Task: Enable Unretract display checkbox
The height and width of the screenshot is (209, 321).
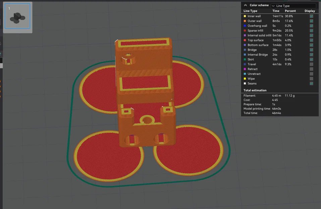Action: [x=311, y=74]
